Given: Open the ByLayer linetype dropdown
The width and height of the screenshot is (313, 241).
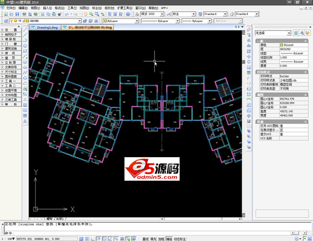Looking at the screenshot, I should [177, 21].
